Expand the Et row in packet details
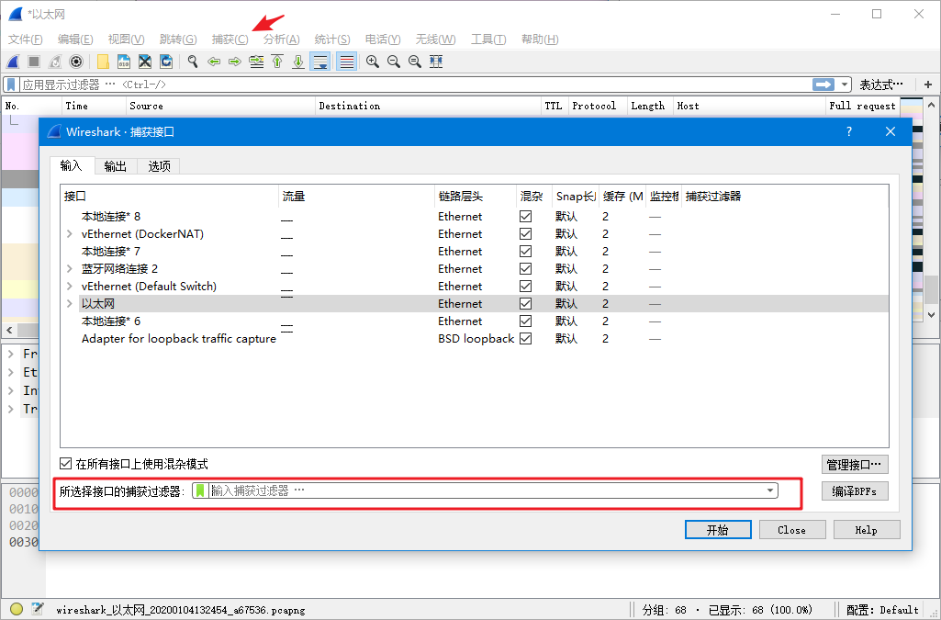This screenshot has width=941, height=620. click(11, 373)
